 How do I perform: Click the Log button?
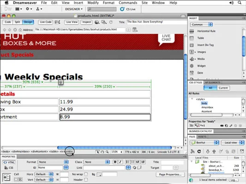[234, 180]
